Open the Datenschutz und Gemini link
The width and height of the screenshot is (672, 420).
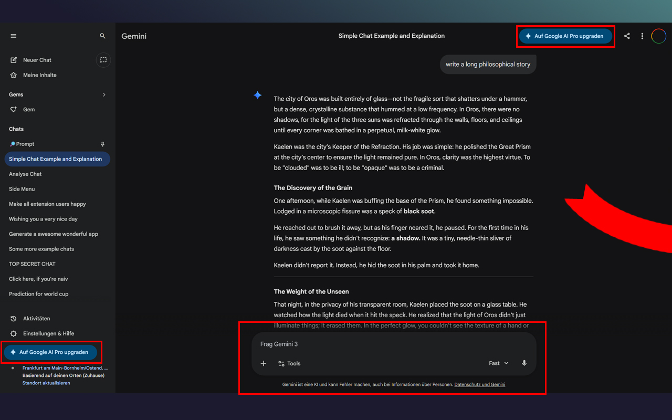pyautogui.click(x=480, y=384)
